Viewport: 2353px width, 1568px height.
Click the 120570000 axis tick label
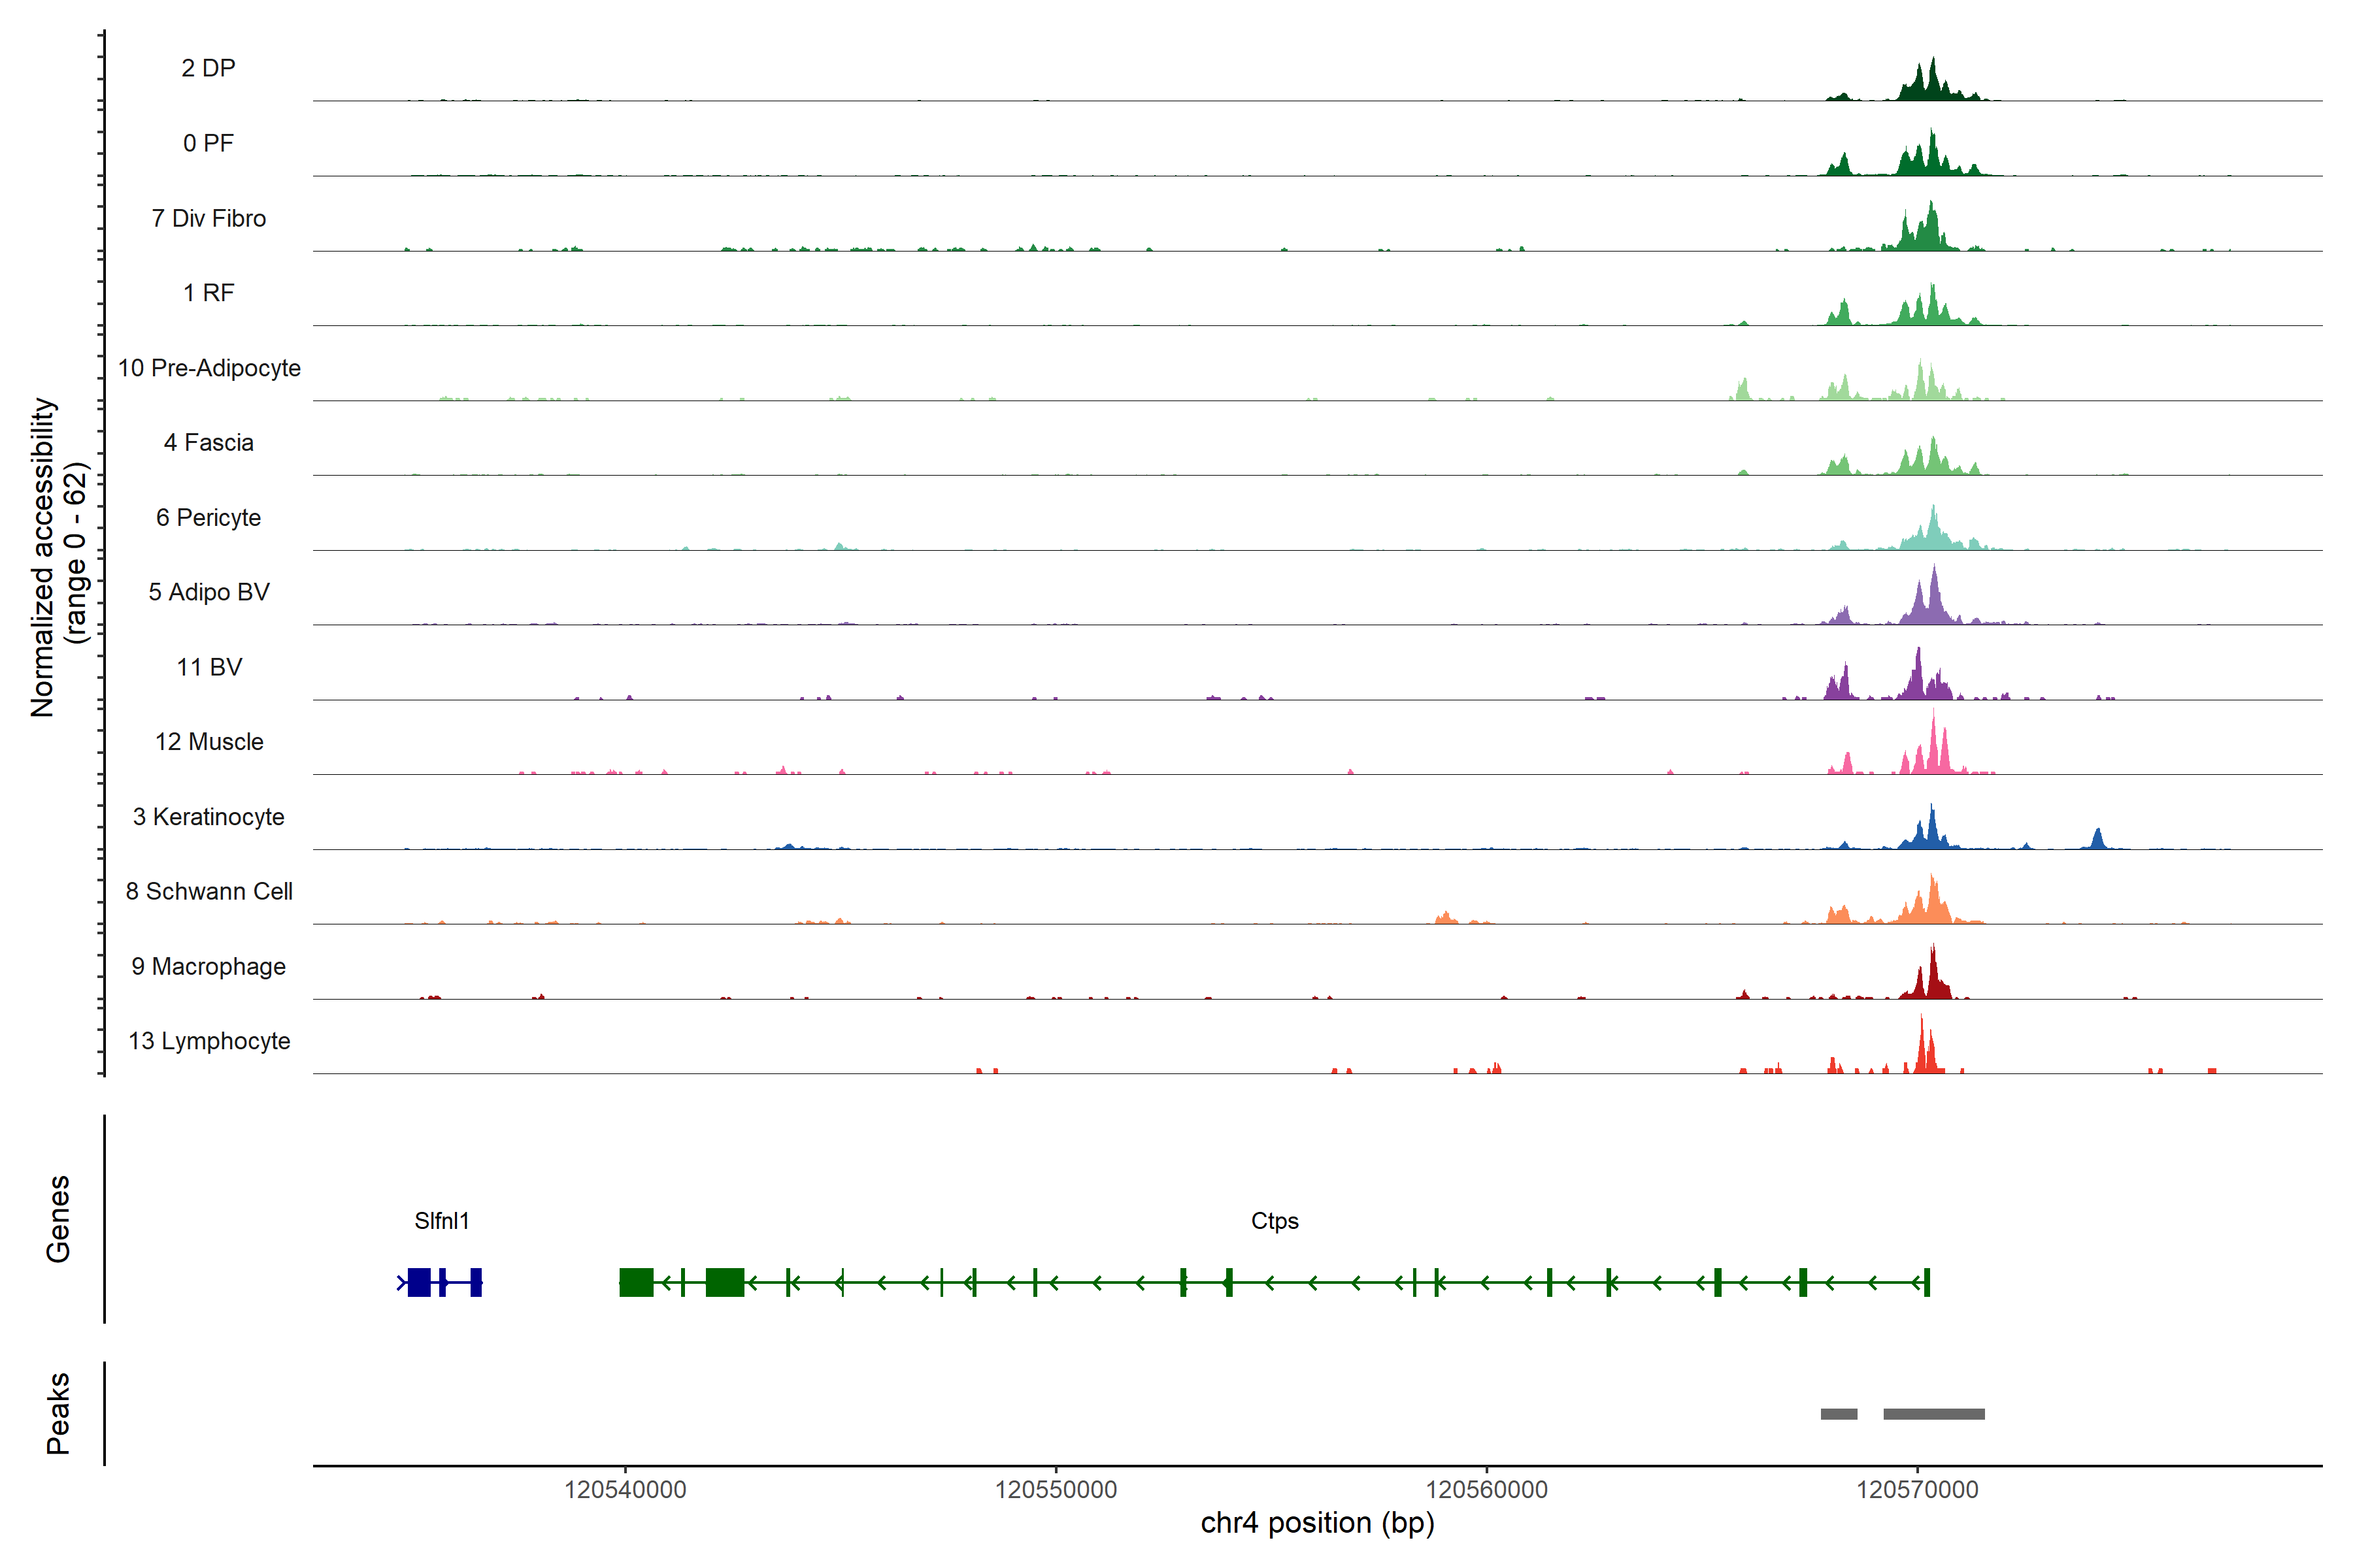(x=1917, y=1489)
